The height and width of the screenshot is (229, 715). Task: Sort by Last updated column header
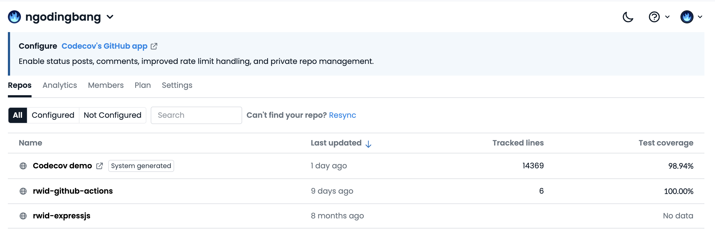pos(336,143)
